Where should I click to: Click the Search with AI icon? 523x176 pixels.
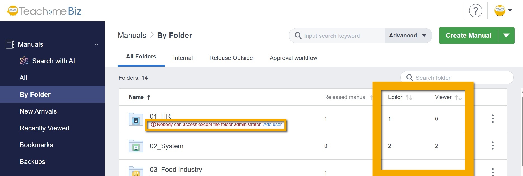(x=24, y=61)
